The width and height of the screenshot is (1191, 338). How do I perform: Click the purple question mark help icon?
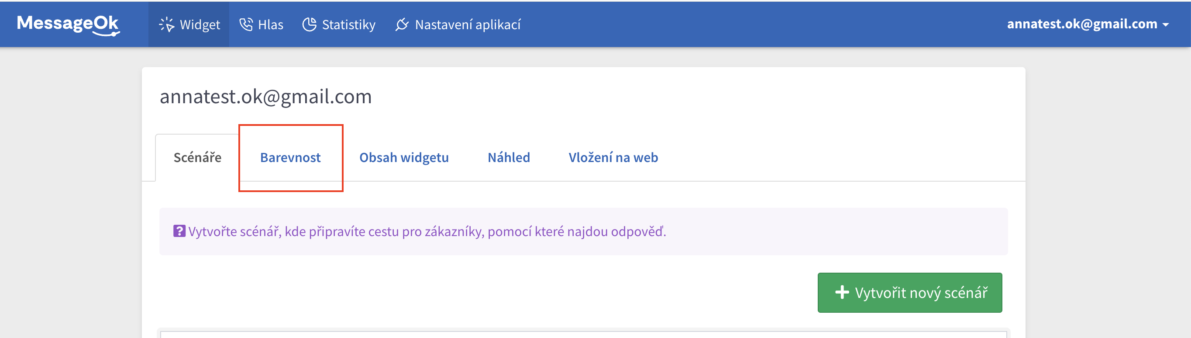179,231
